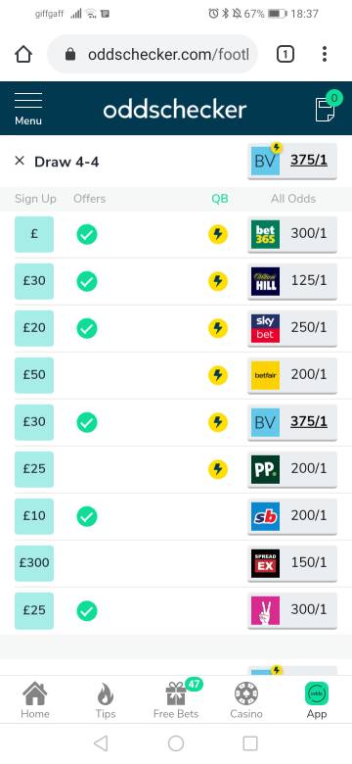Tap the bet365 quick bet lightning icon
The image size is (352, 764).
[218, 234]
